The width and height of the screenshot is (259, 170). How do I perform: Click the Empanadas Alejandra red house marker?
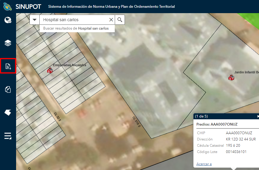point(50,70)
